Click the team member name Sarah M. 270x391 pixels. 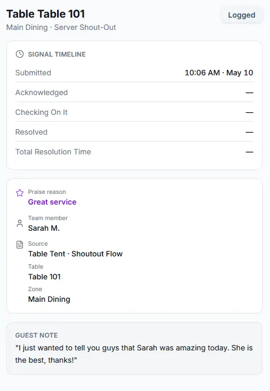point(44,228)
